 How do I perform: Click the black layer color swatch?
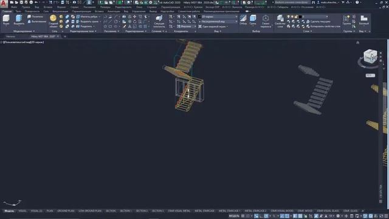coord(300,16)
